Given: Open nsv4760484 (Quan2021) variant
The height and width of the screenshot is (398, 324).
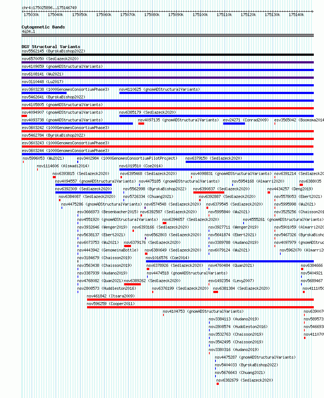Looking at the screenshot, I should (231, 265).
